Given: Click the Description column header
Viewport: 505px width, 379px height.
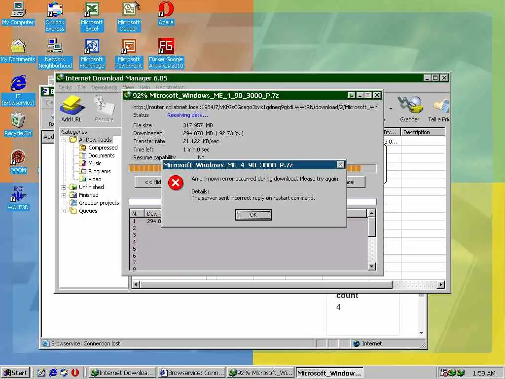Looking at the screenshot, I should [423, 132].
